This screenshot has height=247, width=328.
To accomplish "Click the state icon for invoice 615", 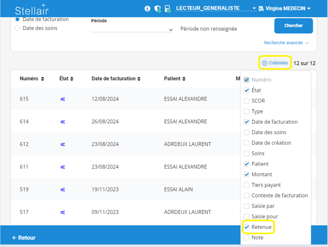I will click(62, 99).
